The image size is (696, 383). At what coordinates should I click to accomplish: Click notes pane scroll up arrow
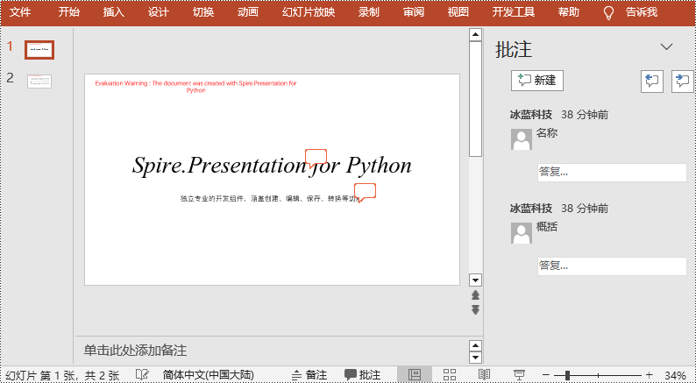[x=475, y=345]
